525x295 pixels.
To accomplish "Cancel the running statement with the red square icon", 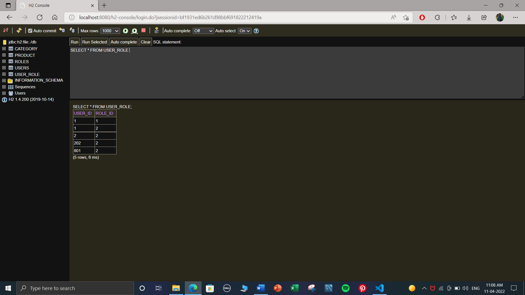I will 143,31.
